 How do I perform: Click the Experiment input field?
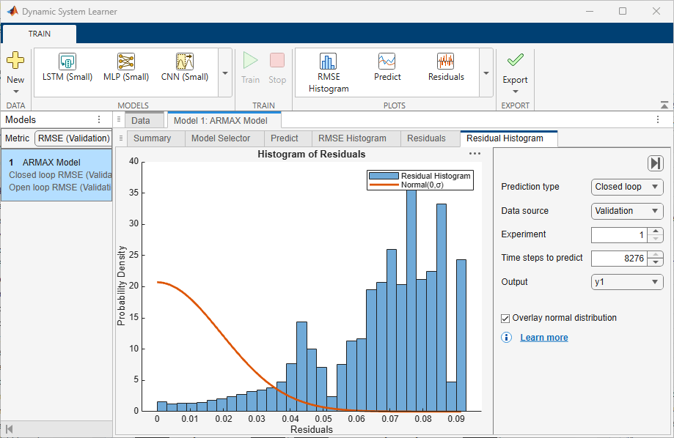[x=620, y=235]
